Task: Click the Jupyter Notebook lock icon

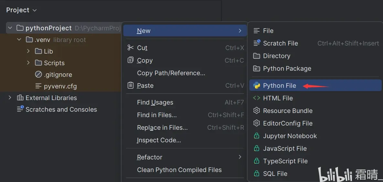Action: tap(257, 136)
